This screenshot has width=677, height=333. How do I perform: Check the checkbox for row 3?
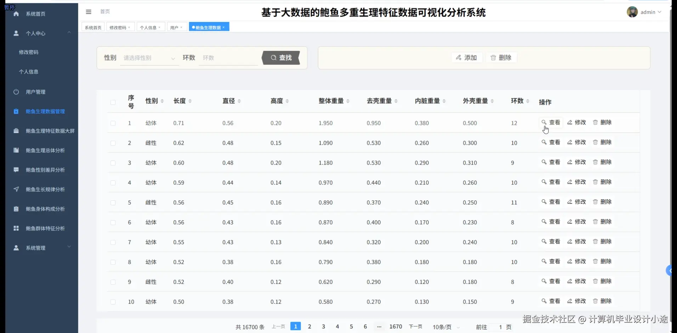(113, 163)
